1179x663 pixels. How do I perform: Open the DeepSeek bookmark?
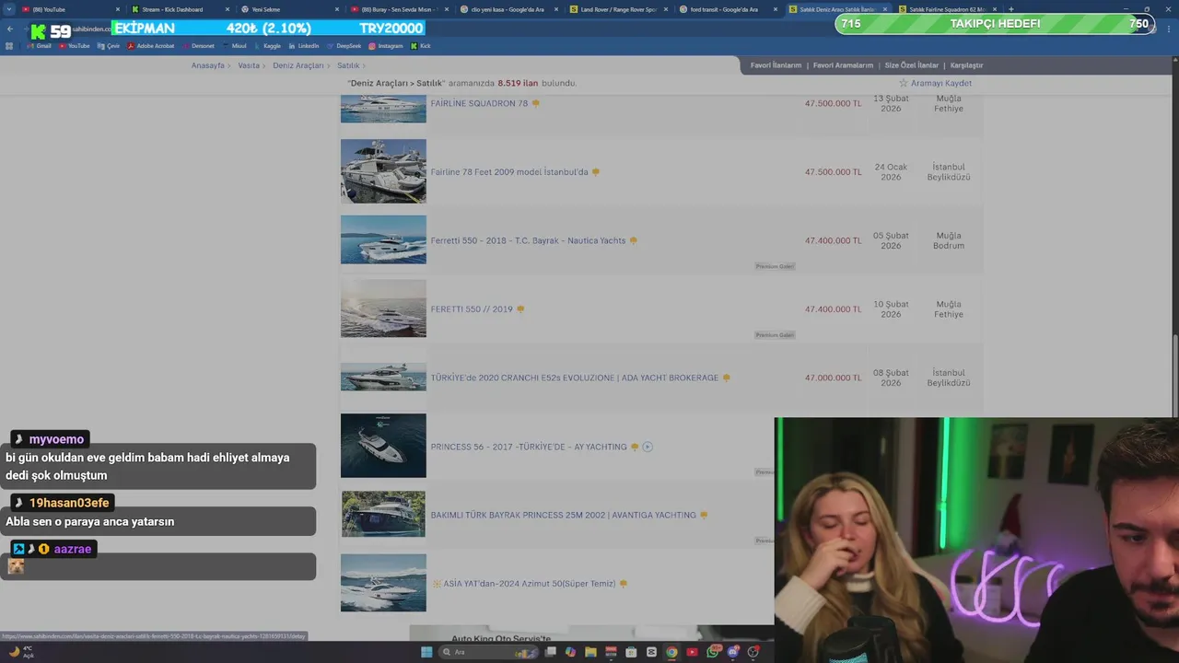point(344,46)
